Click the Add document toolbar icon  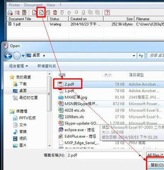[x=41, y=12]
